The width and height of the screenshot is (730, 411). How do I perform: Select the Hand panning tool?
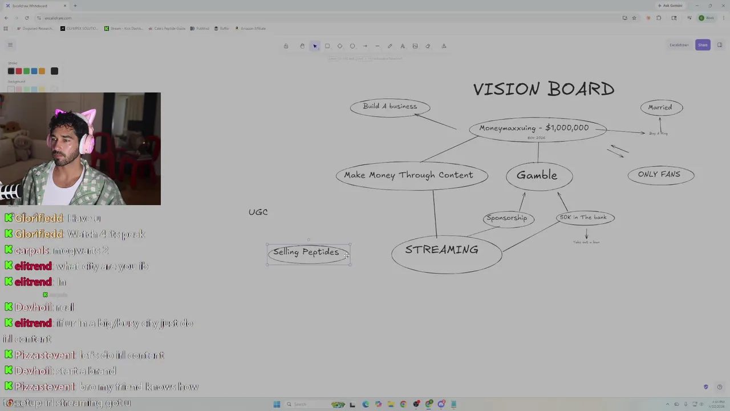[x=302, y=46]
